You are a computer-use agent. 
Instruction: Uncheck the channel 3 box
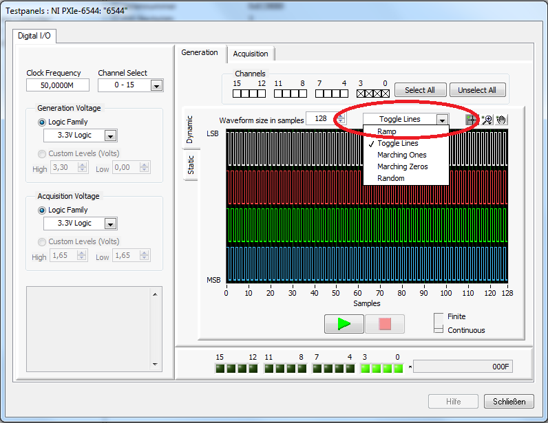click(361, 94)
